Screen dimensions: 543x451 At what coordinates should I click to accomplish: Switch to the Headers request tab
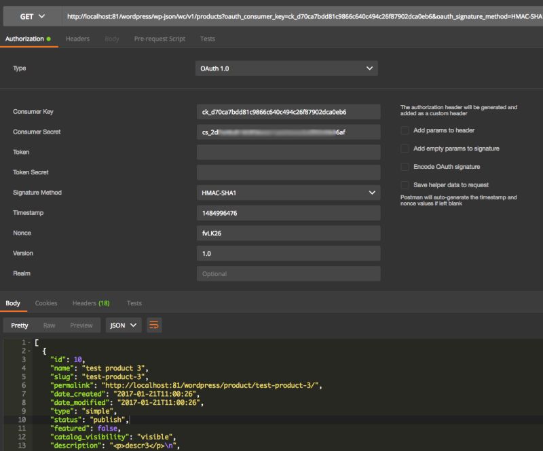77,39
